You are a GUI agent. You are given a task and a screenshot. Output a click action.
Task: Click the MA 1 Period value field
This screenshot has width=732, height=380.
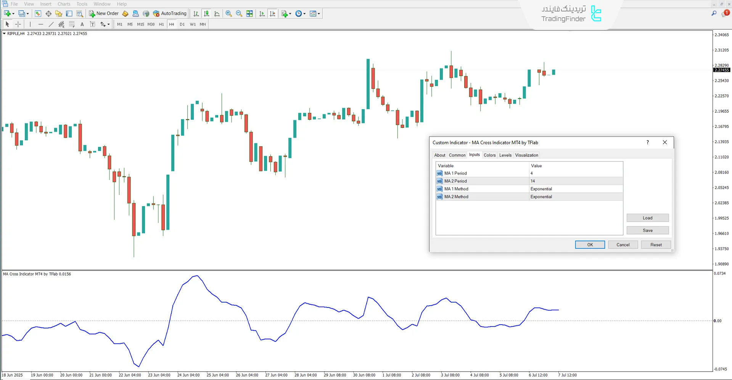576,173
